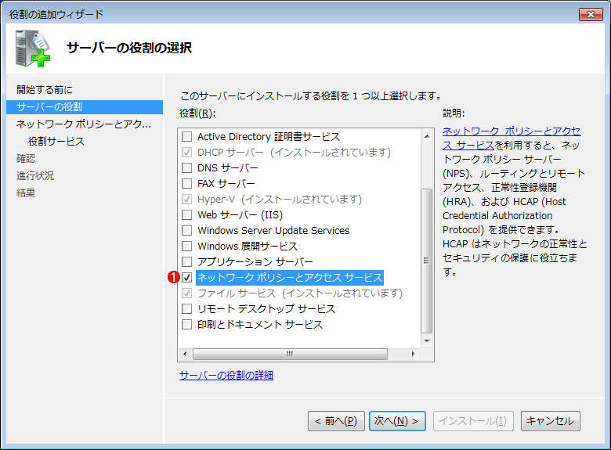Select the 印刷とドキュメント サービス row text

click(260, 324)
